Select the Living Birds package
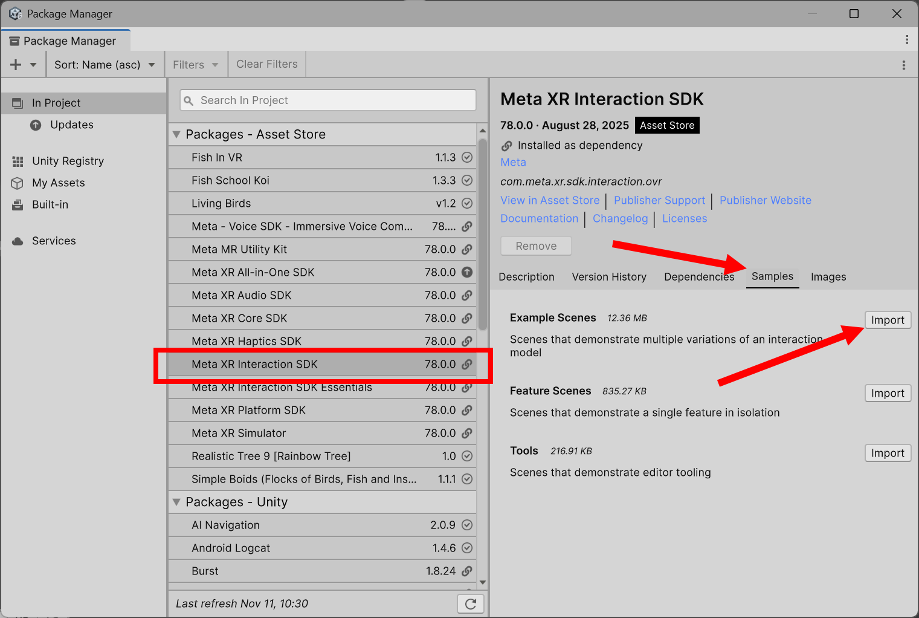 coord(323,203)
